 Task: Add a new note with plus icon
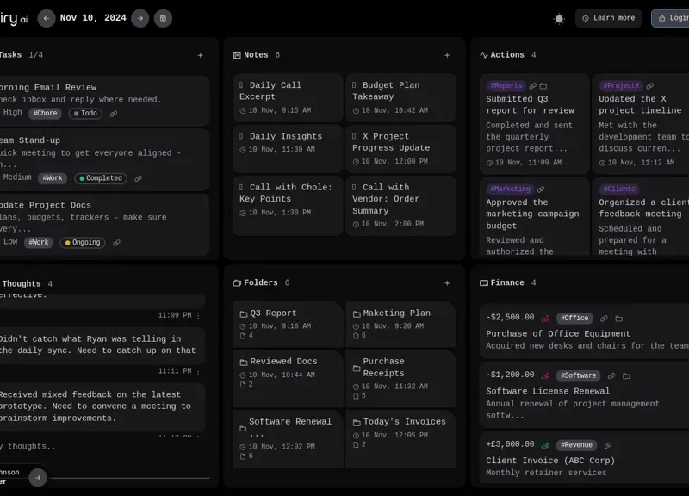click(x=447, y=55)
